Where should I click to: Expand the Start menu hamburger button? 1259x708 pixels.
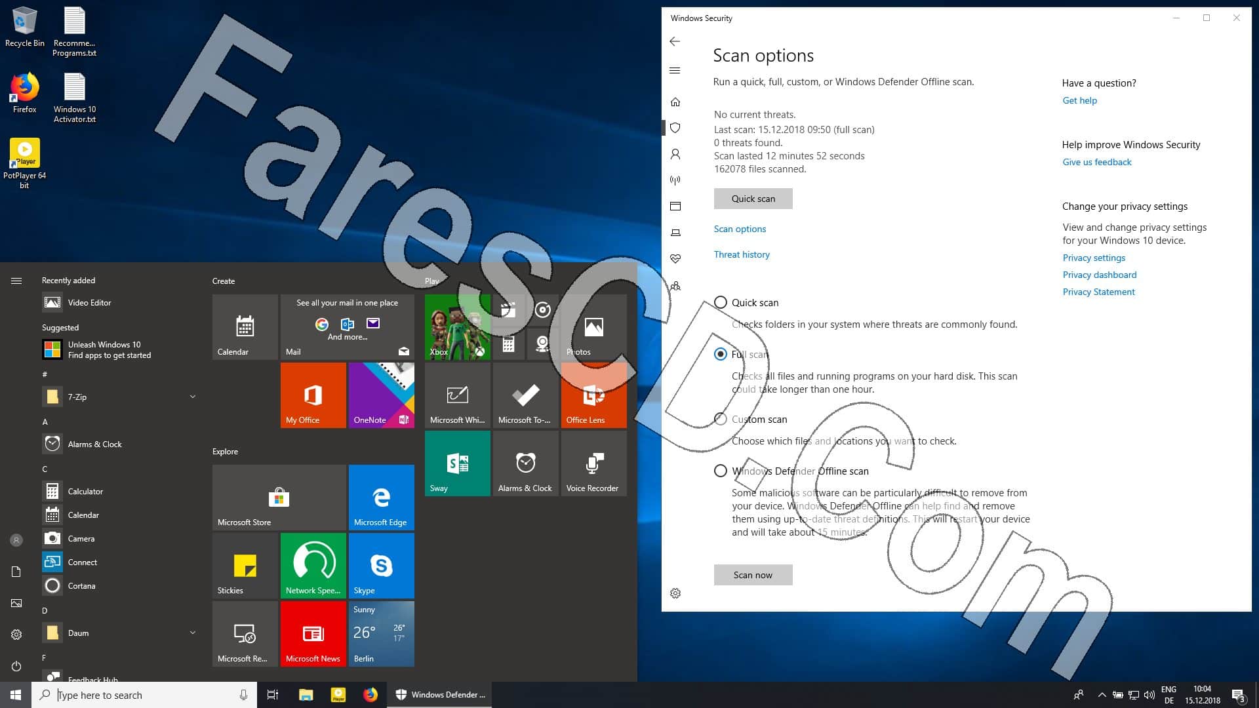click(16, 281)
